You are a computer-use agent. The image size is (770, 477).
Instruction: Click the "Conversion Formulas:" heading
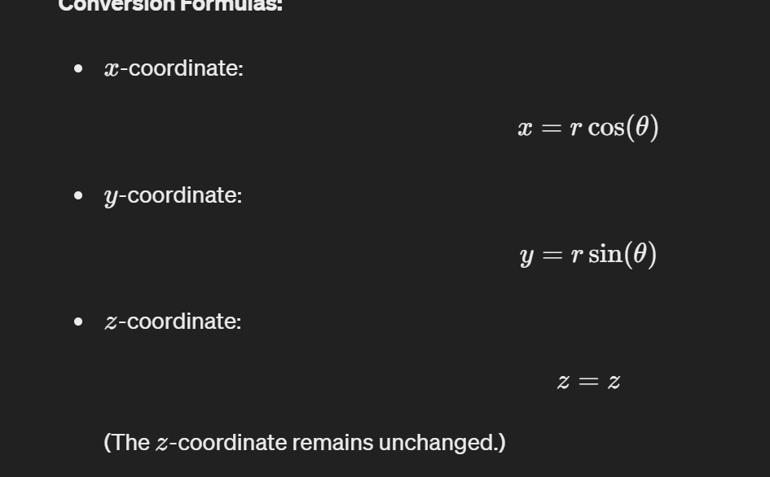170,5
